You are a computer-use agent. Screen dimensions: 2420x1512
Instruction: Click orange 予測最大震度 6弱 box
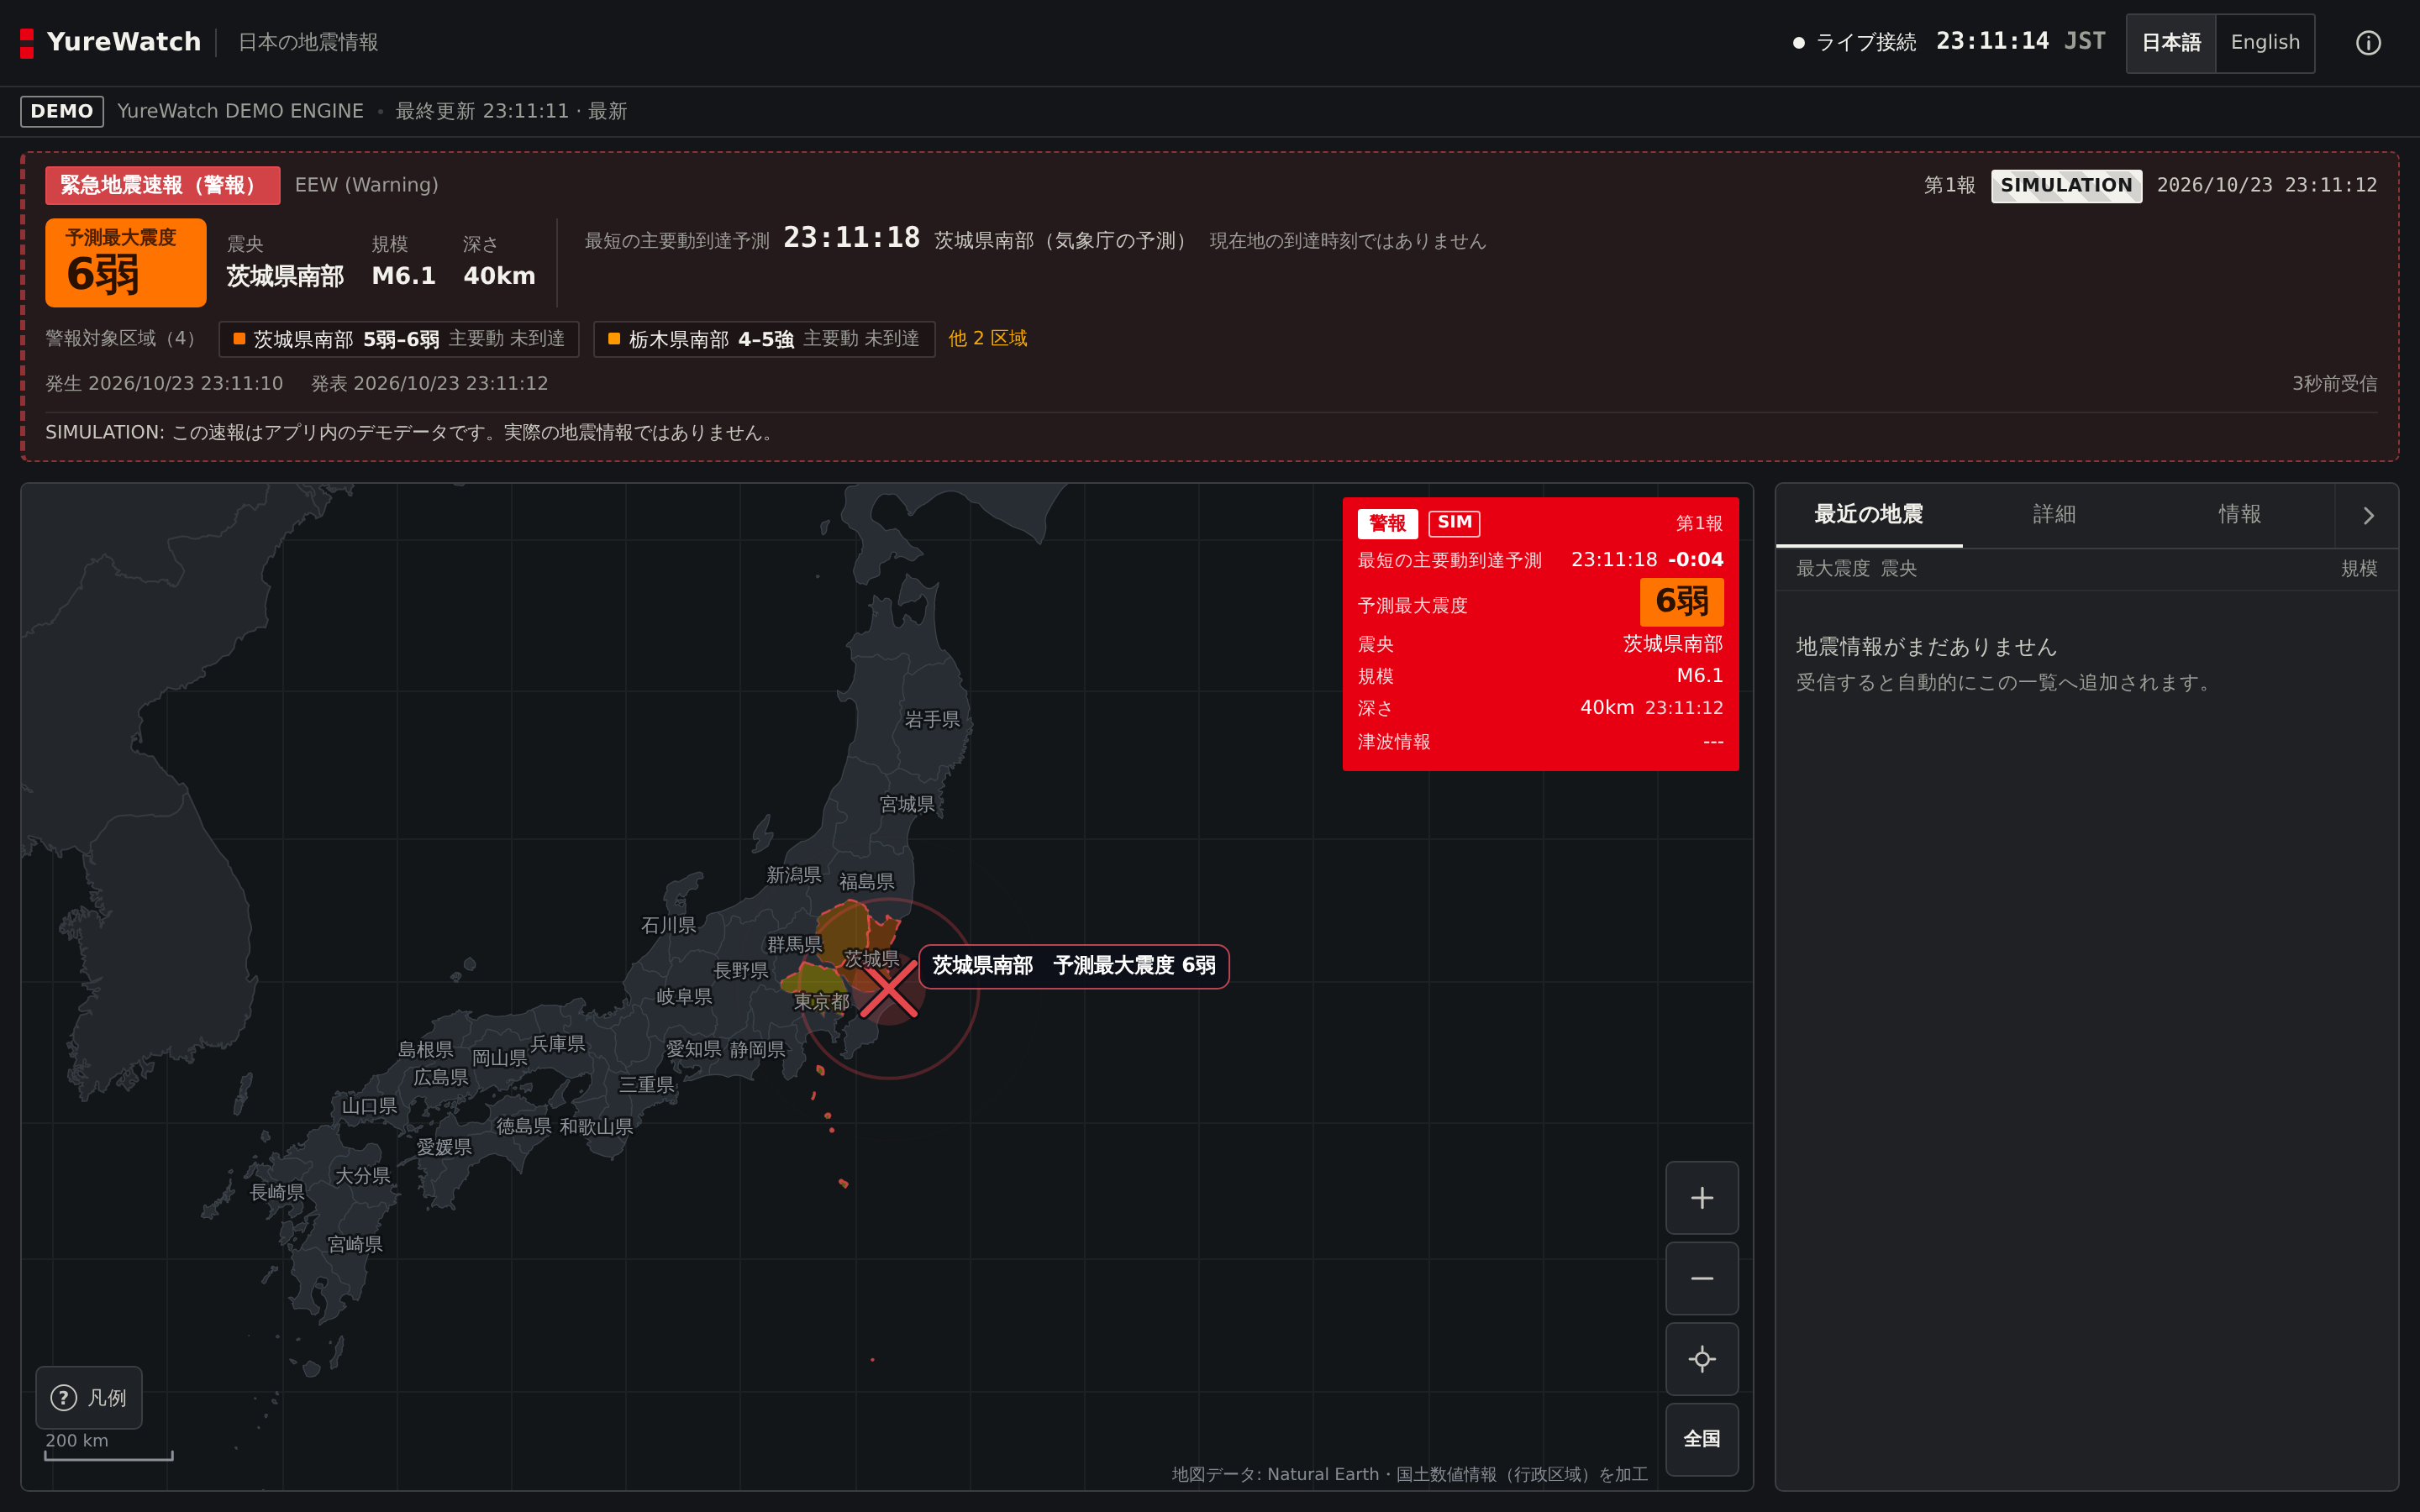point(126,262)
